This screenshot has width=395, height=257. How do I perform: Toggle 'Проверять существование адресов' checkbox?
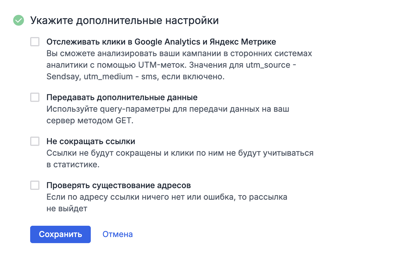coord(35,185)
